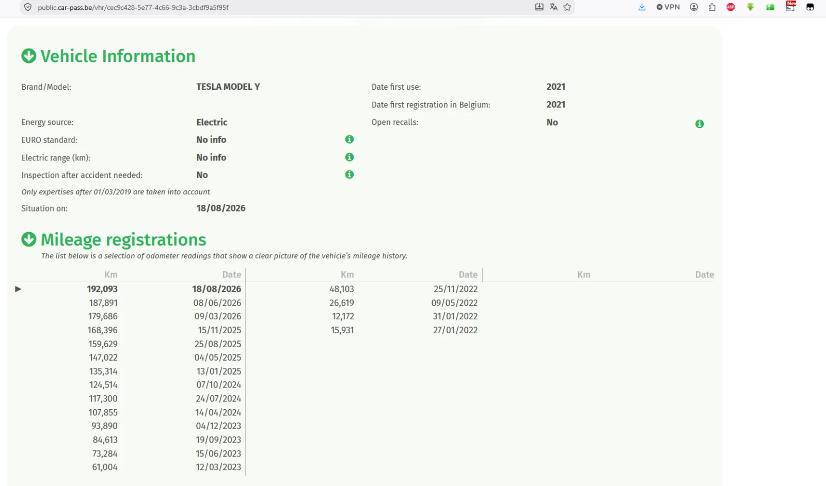The height and width of the screenshot is (486, 826).
Task: Click the green download extension icon
Action: (750, 7)
